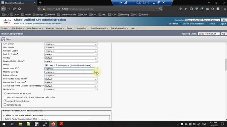Go back in browser history

click(3, 9)
